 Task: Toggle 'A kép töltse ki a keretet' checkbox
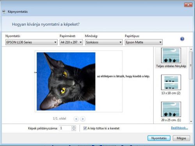pyautogui.click(x=85, y=128)
